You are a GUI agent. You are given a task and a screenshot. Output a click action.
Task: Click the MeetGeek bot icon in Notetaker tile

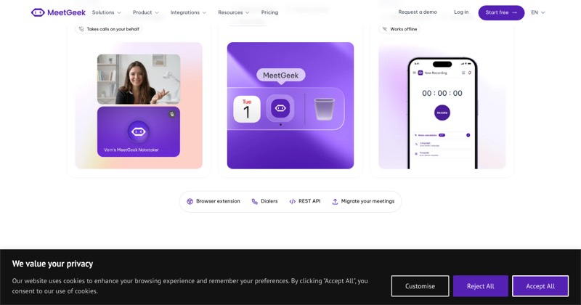pos(138,131)
